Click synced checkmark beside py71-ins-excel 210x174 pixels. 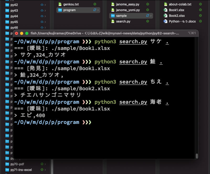click(42, 170)
